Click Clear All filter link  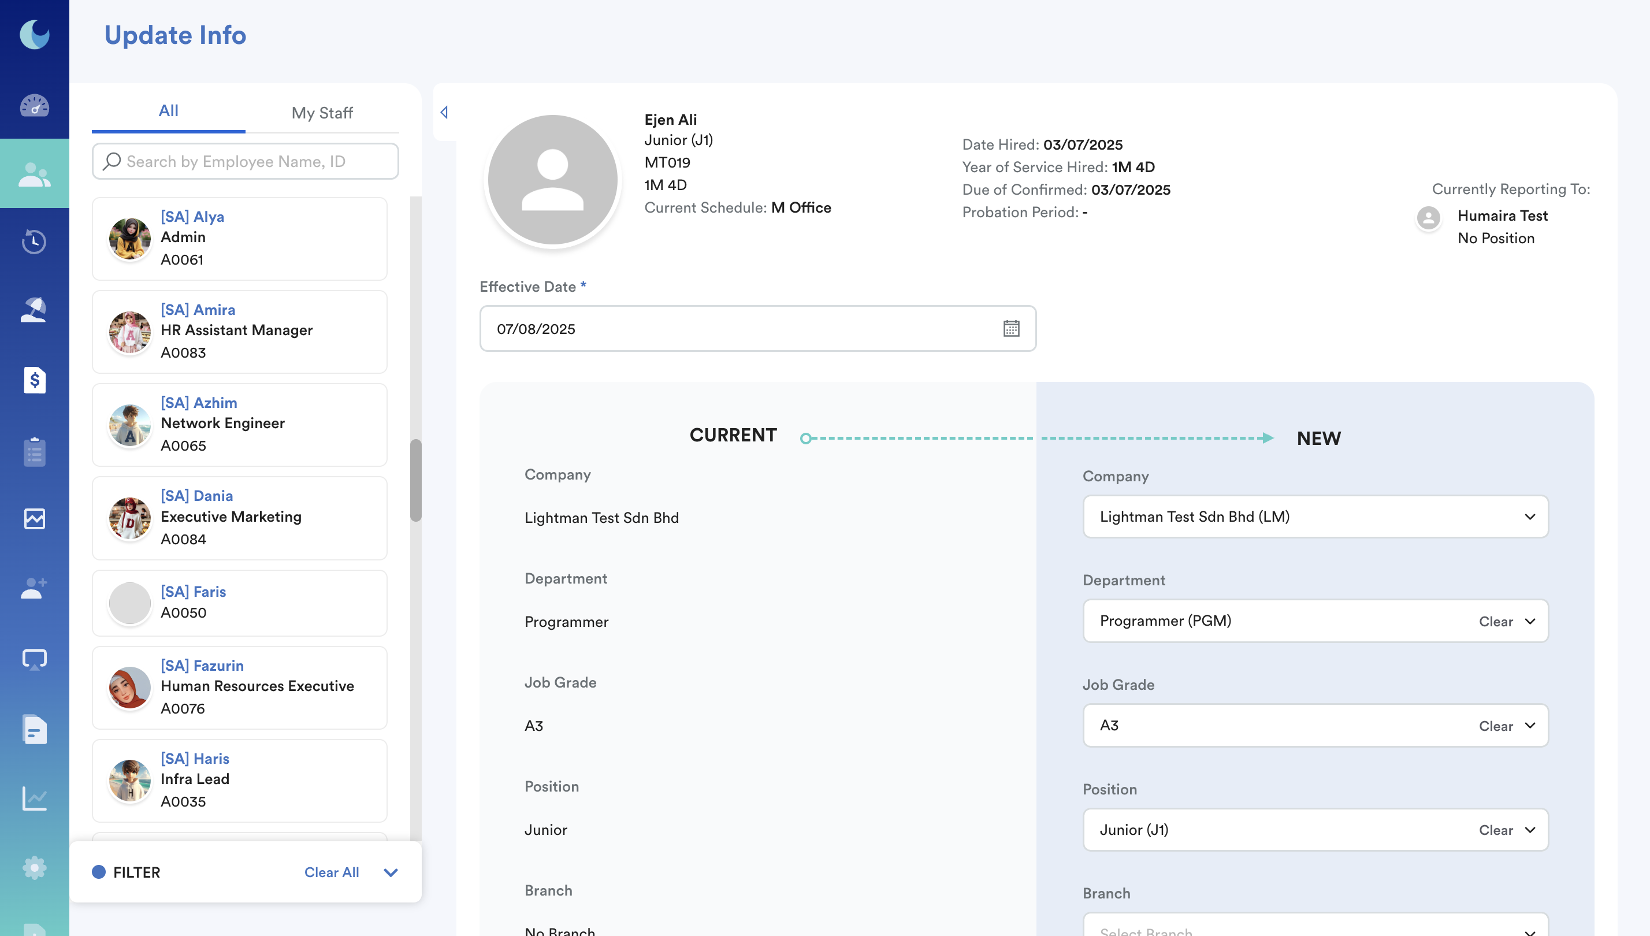[x=331, y=872]
